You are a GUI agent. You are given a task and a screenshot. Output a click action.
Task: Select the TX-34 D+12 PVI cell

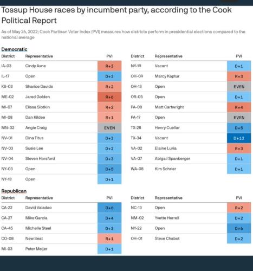[239, 138]
